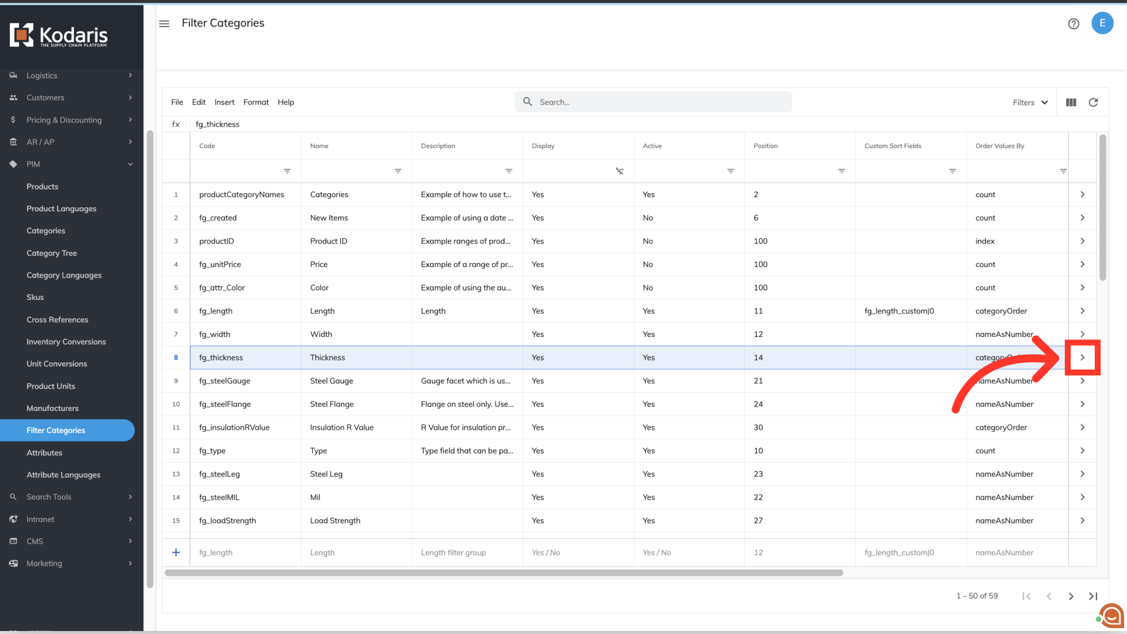Open details arrow for fg_thickness row

point(1082,358)
